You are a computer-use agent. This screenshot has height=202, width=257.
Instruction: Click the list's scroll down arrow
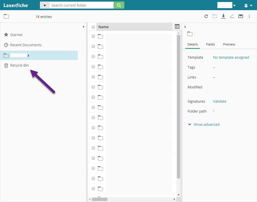[x=178, y=195]
